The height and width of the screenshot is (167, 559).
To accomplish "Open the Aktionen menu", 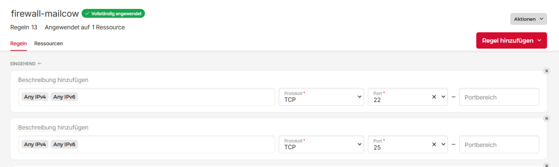I will point(528,19).
